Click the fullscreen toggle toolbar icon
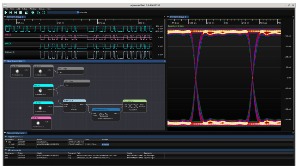Viewport: 297px width, 166px height. [x=44, y=12]
